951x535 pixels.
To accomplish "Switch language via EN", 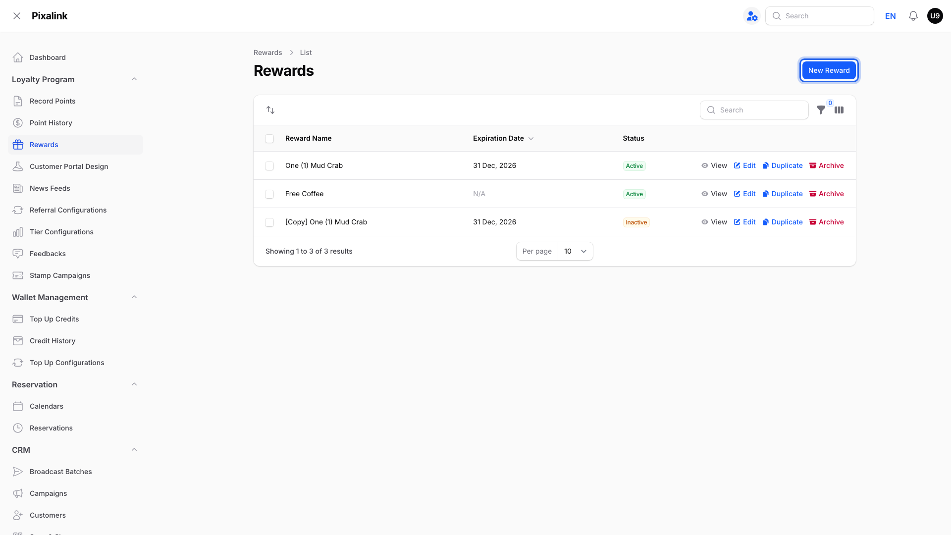I will pos(891,16).
